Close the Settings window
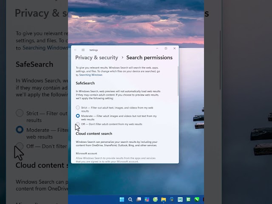 point(175,48)
